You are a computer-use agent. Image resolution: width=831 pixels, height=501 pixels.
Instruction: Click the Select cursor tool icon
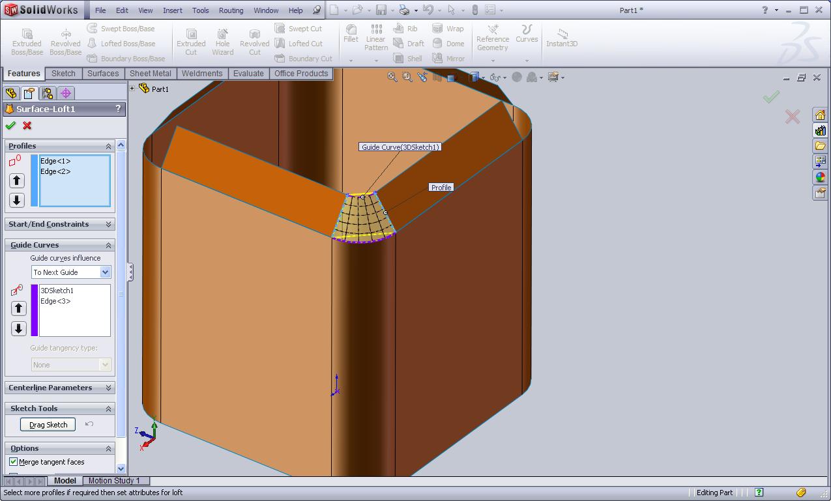click(x=451, y=10)
